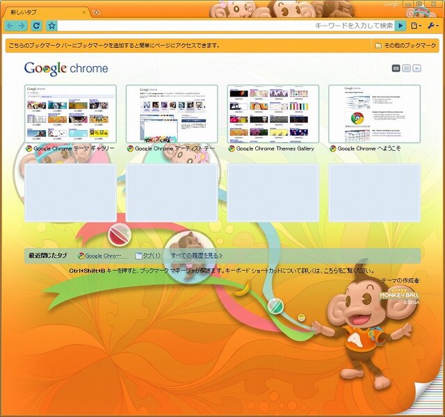Click the blue Go arrow button
Viewport: 445px width, 417px height.
click(x=400, y=26)
